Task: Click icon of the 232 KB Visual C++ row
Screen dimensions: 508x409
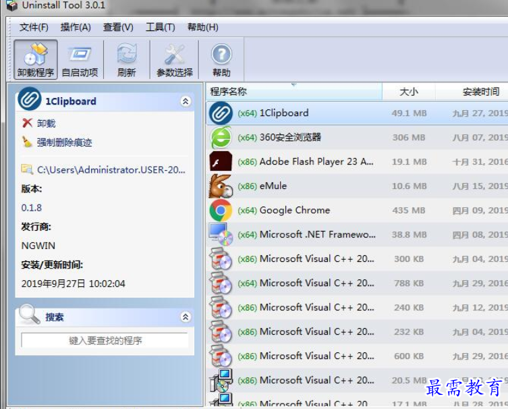Action: pyautogui.click(x=221, y=332)
